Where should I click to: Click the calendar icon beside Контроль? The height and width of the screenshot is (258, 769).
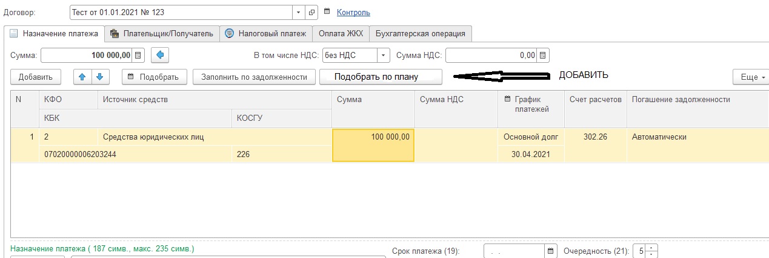328,12
